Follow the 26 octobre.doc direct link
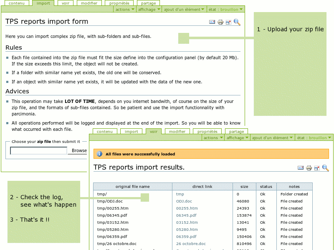 (191, 244)
